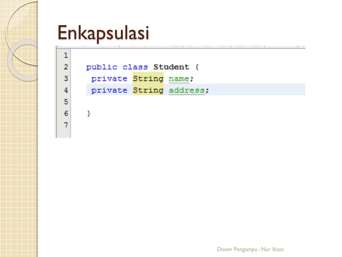Click the 'private' keyword on line 4

(x=109, y=90)
